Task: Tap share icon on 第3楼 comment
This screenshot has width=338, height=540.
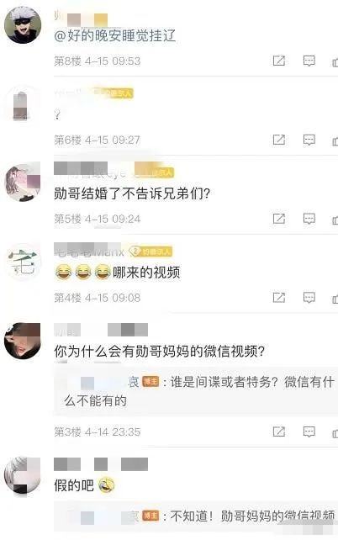Action: [279, 431]
